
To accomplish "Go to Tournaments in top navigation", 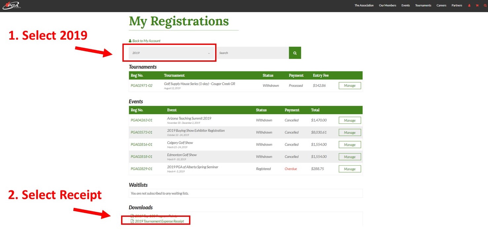I will coord(423,6).
